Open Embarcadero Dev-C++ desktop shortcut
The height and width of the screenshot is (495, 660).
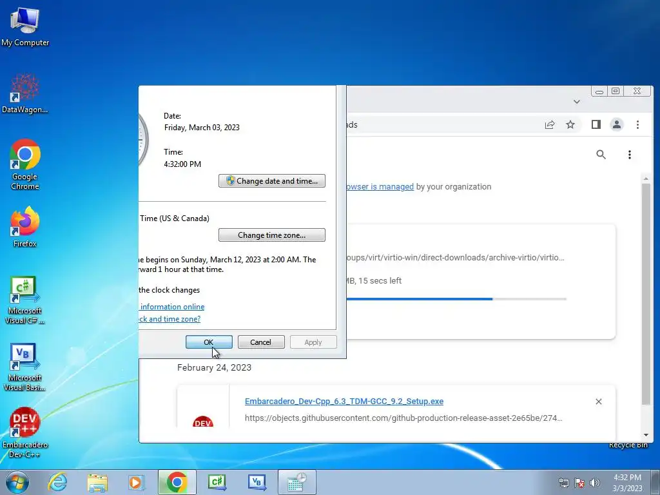coord(25,432)
